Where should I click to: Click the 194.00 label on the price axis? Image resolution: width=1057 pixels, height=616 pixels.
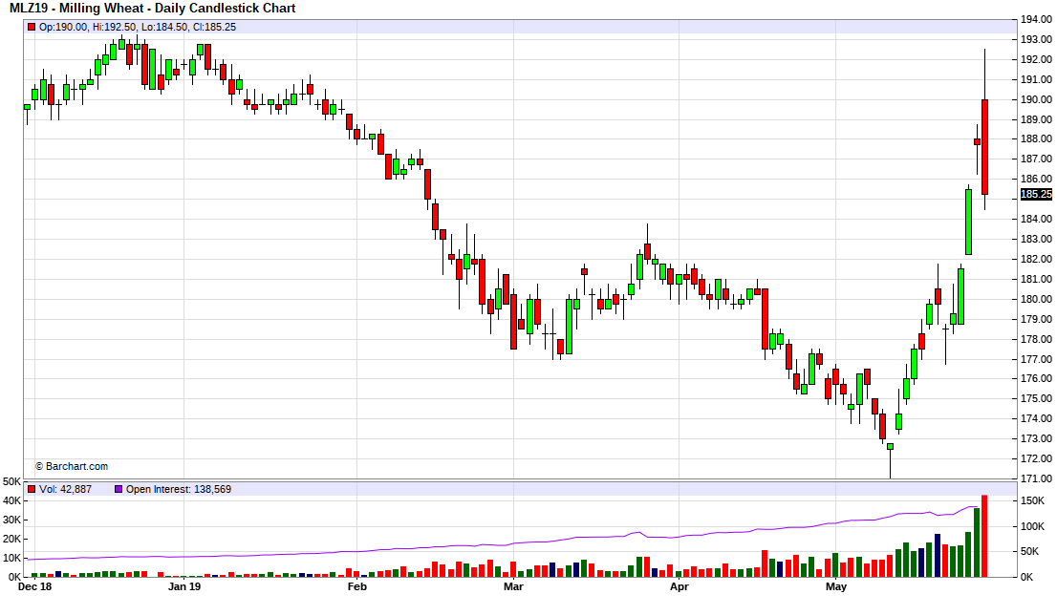[1036, 19]
